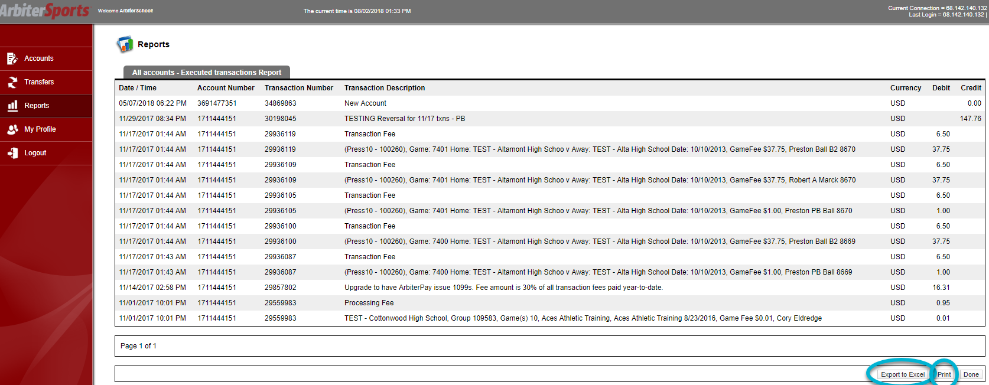
Task: Select transaction number 29857802
Action: click(281, 288)
